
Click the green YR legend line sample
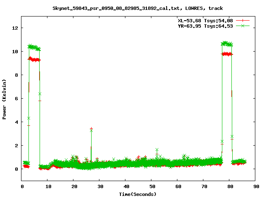[243, 26]
